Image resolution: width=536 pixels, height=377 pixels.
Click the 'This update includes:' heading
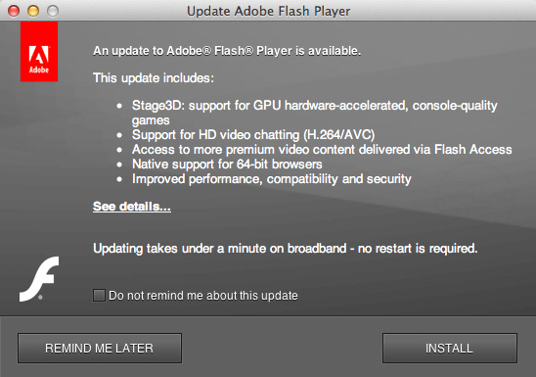(154, 78)
